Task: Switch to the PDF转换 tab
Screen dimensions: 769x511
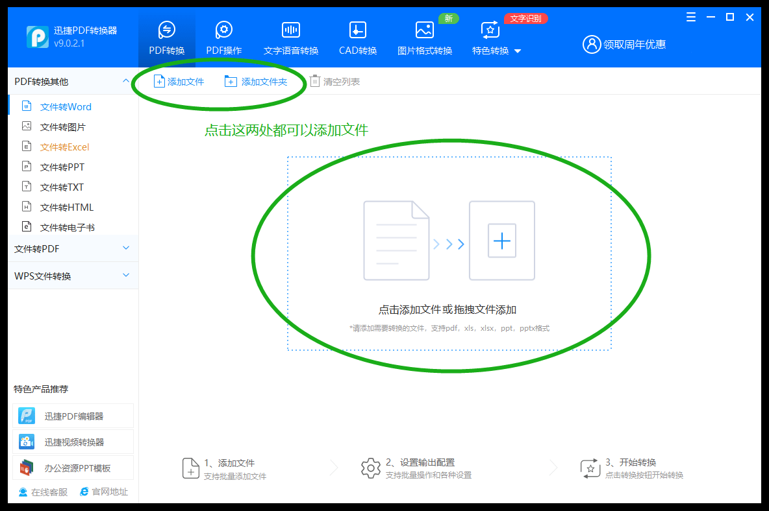Action: [x=166, y=36]
